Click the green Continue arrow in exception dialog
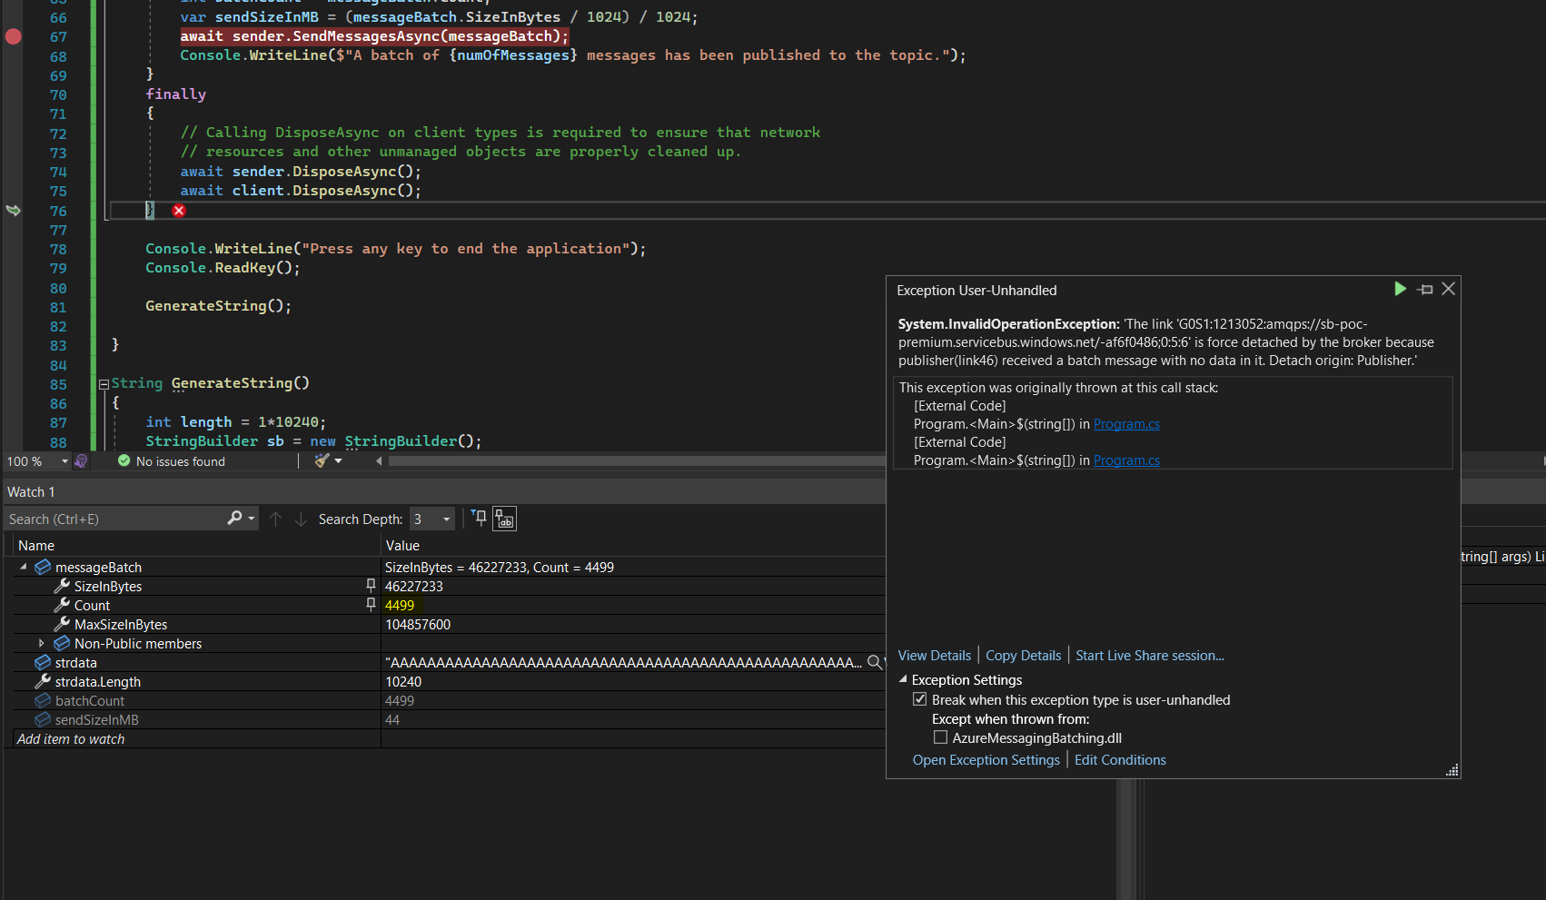Image resolution: width=1546 pixels, height=900 pixels. [x=1400, y=289]
